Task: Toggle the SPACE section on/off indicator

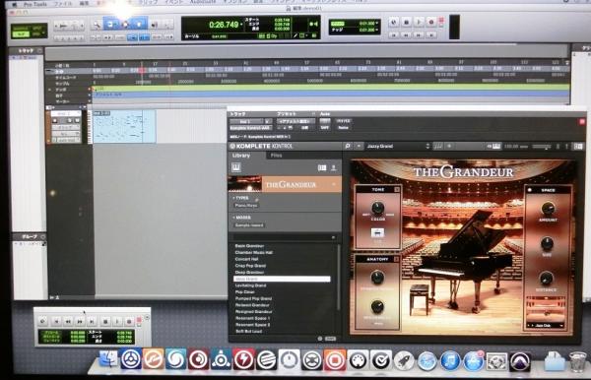Action: pyautogui.click(x=530, y=190)
